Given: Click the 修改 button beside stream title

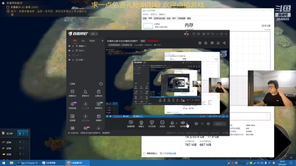Looking at the screenshot, I should [143, 41].
